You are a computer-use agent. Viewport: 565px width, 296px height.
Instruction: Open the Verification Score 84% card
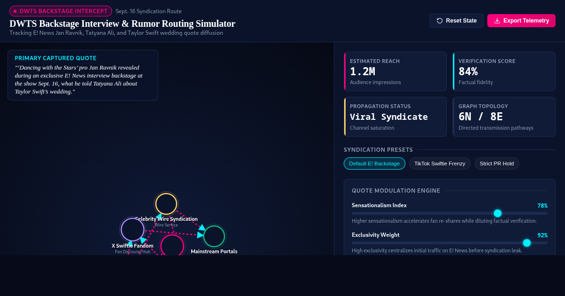(504, 71)
